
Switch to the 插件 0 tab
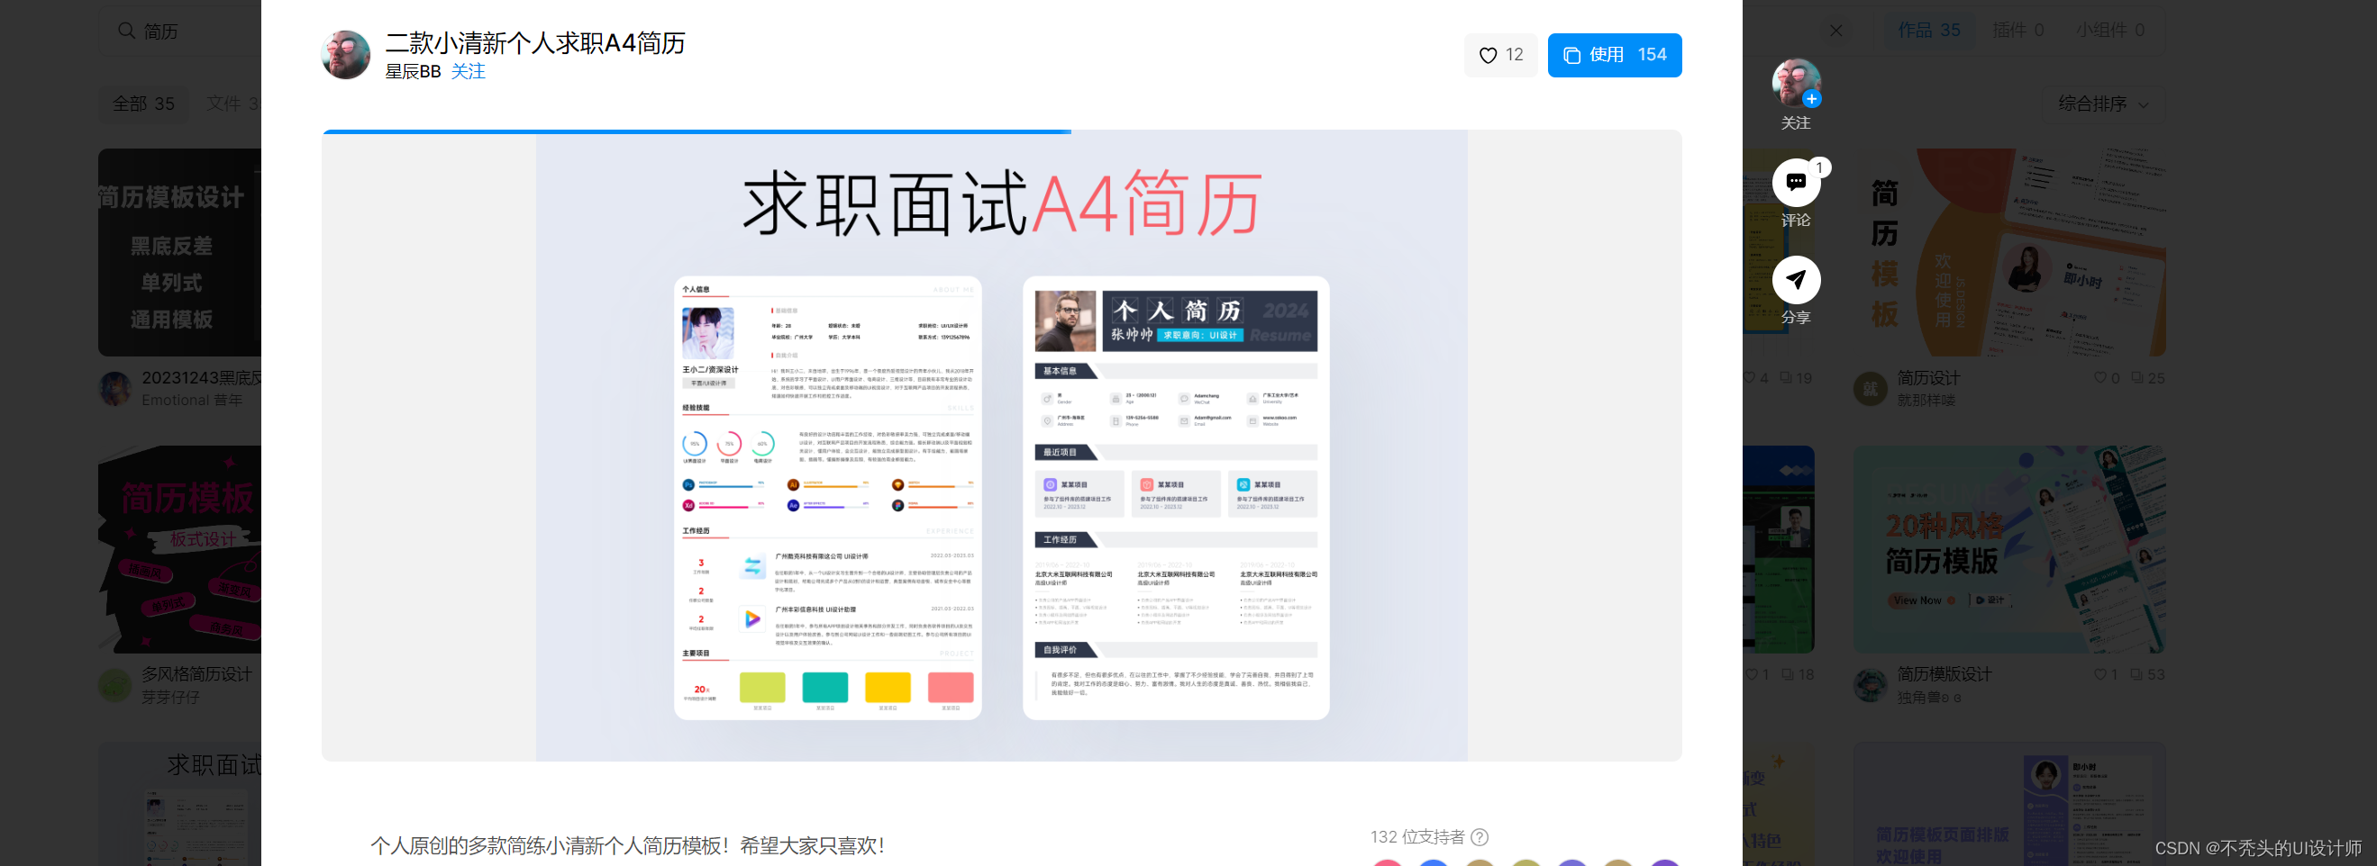coord(2017,31)
